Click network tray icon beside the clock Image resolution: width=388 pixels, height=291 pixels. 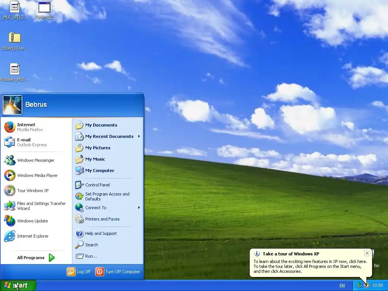pos(360,285)
